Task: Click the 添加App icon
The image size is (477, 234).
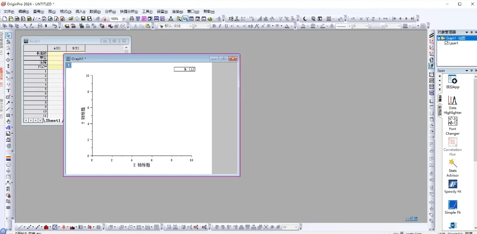Action: pos(453,81)
